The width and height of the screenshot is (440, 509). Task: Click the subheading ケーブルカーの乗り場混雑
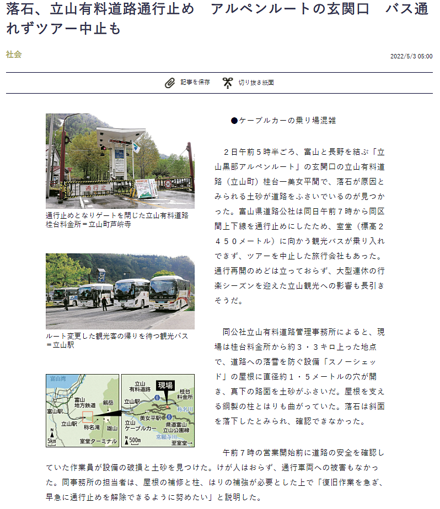click(283, 121)
